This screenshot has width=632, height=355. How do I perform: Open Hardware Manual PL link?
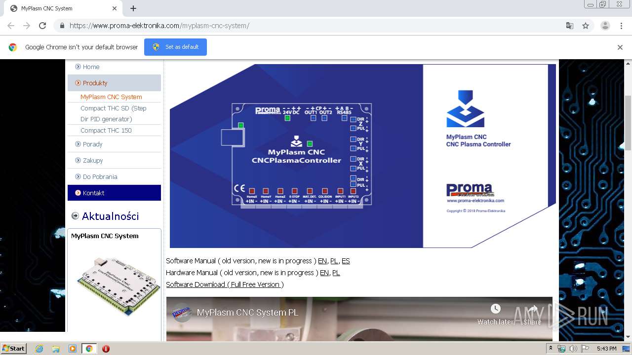(336, 273)
